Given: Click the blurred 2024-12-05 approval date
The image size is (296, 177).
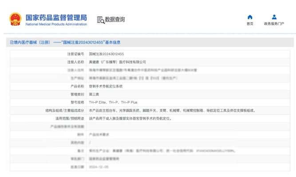Looking at the screenshot, I should 99,167.
